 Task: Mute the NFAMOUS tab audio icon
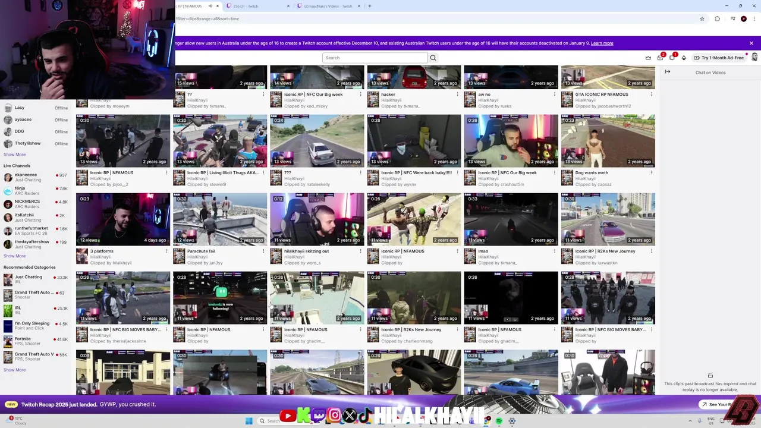click(x=210, y=6)
